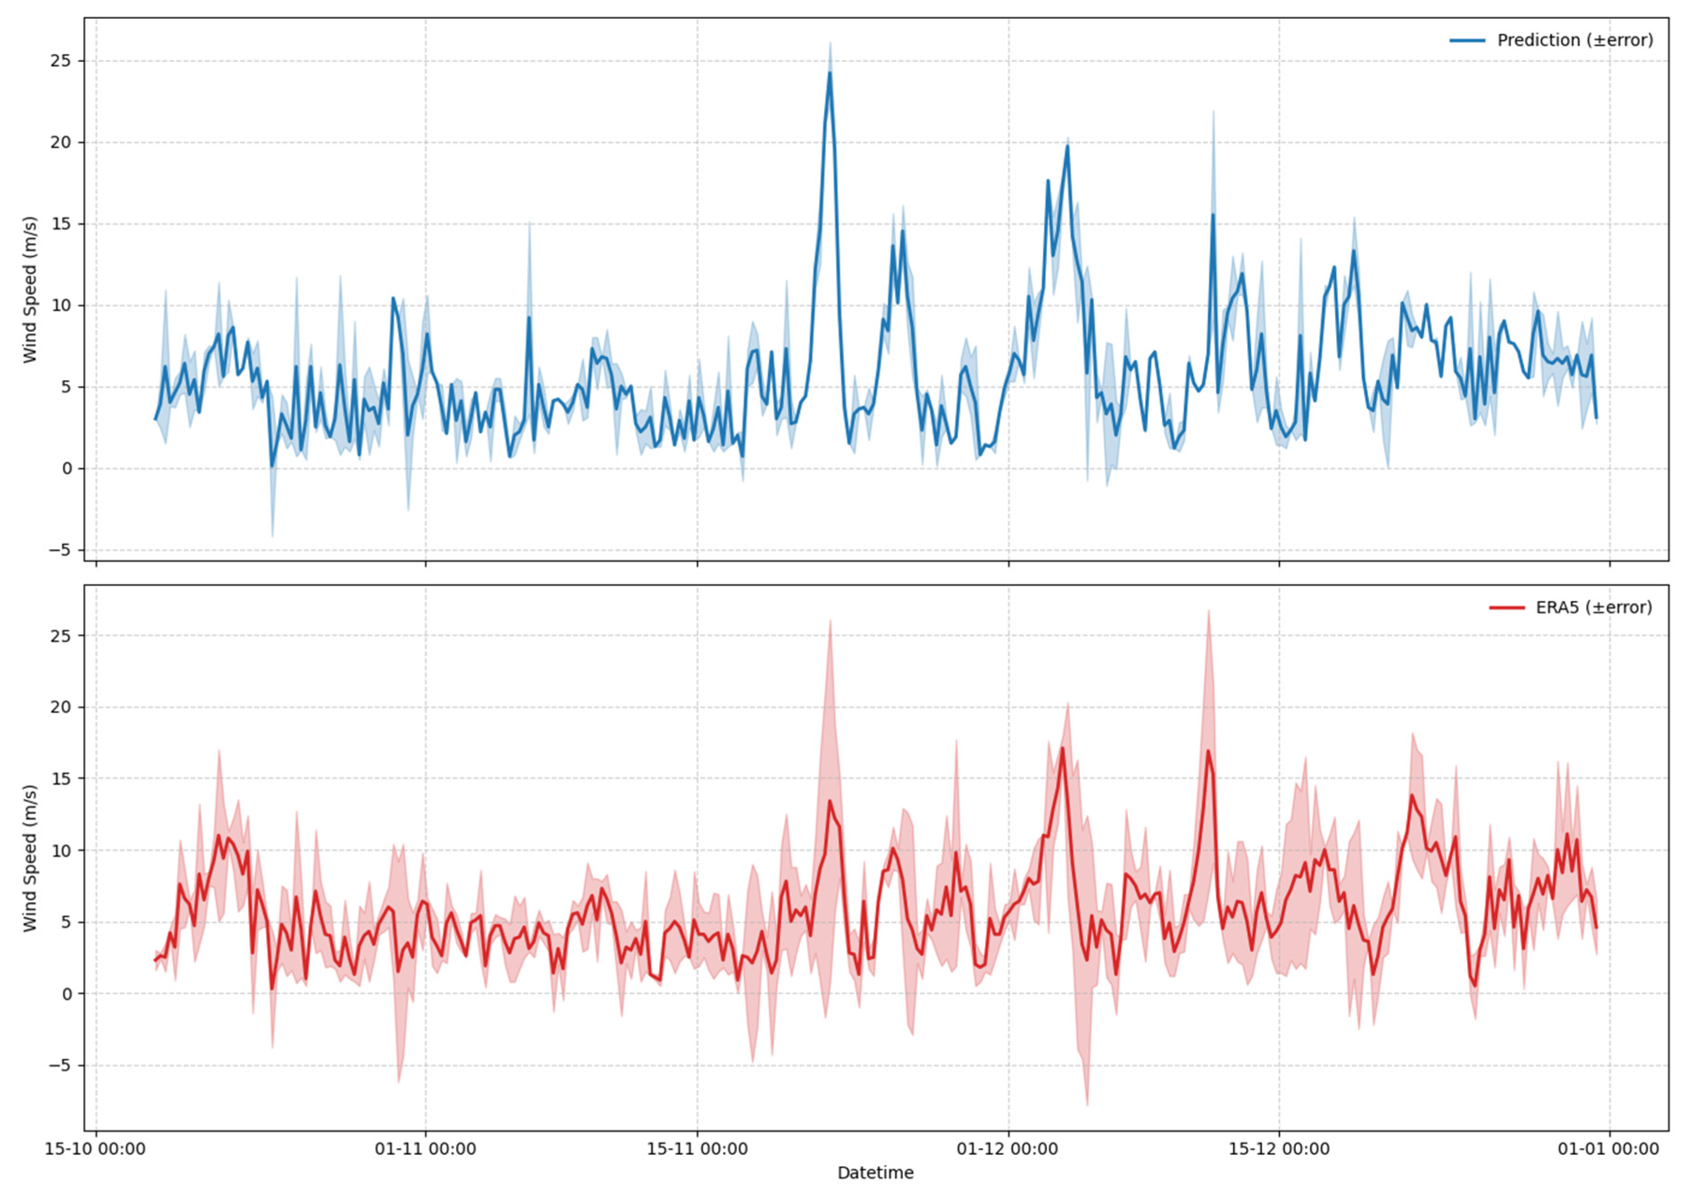
Task: Click the red line swatch in ERA5 legend
Action: [x=1506, y=608]
